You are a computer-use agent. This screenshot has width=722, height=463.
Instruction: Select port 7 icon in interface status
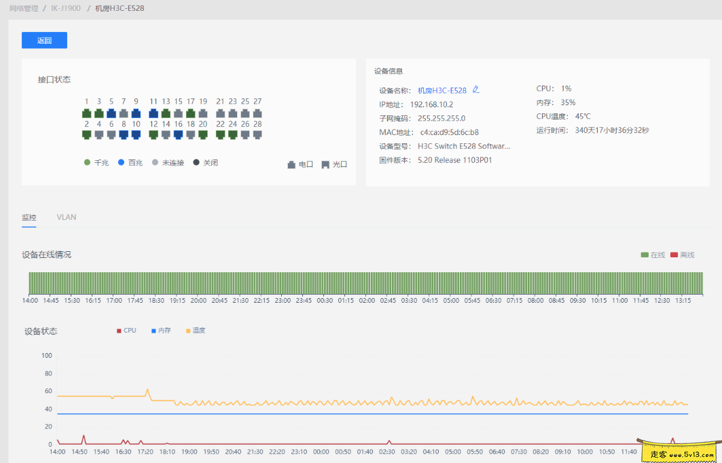click(x=124, y=113)
